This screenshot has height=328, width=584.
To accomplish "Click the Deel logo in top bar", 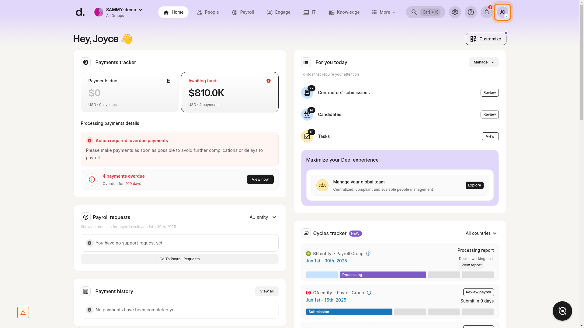I will (x=80, y=12).
